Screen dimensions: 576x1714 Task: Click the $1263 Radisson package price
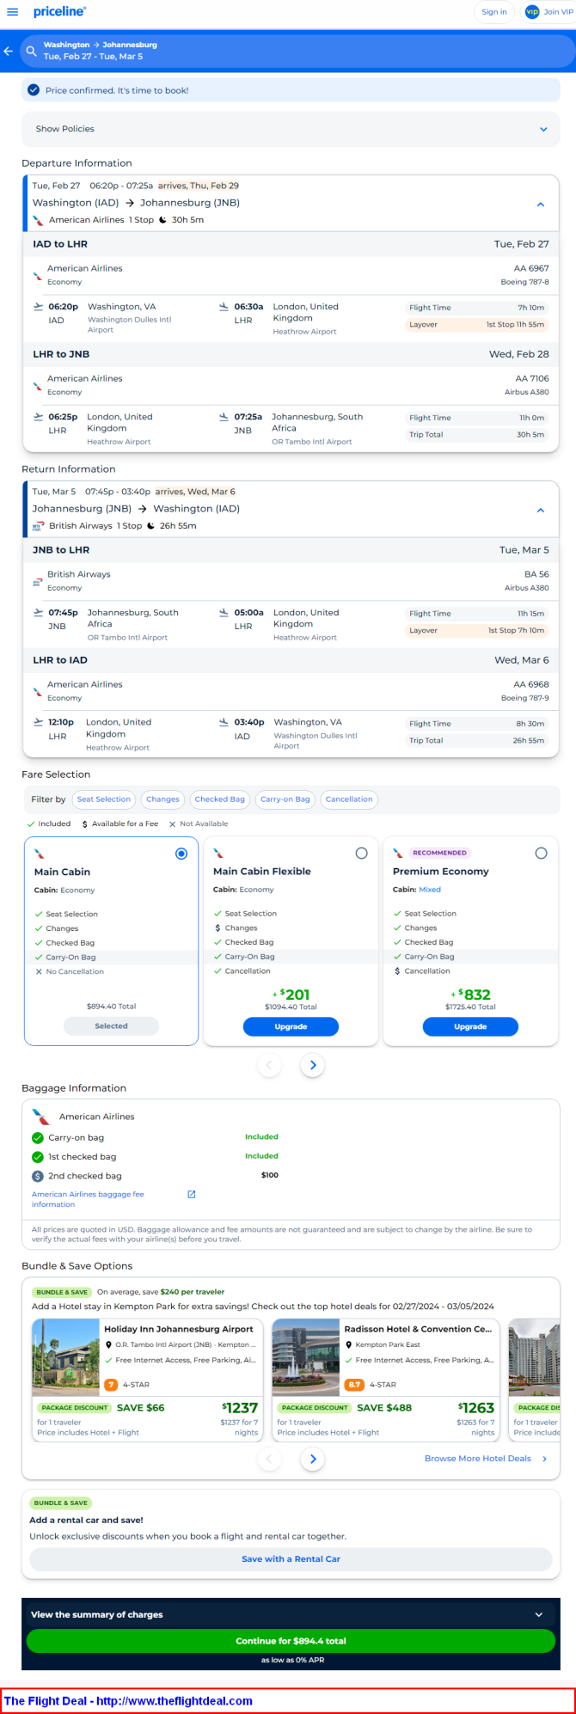pos(476,1408)
